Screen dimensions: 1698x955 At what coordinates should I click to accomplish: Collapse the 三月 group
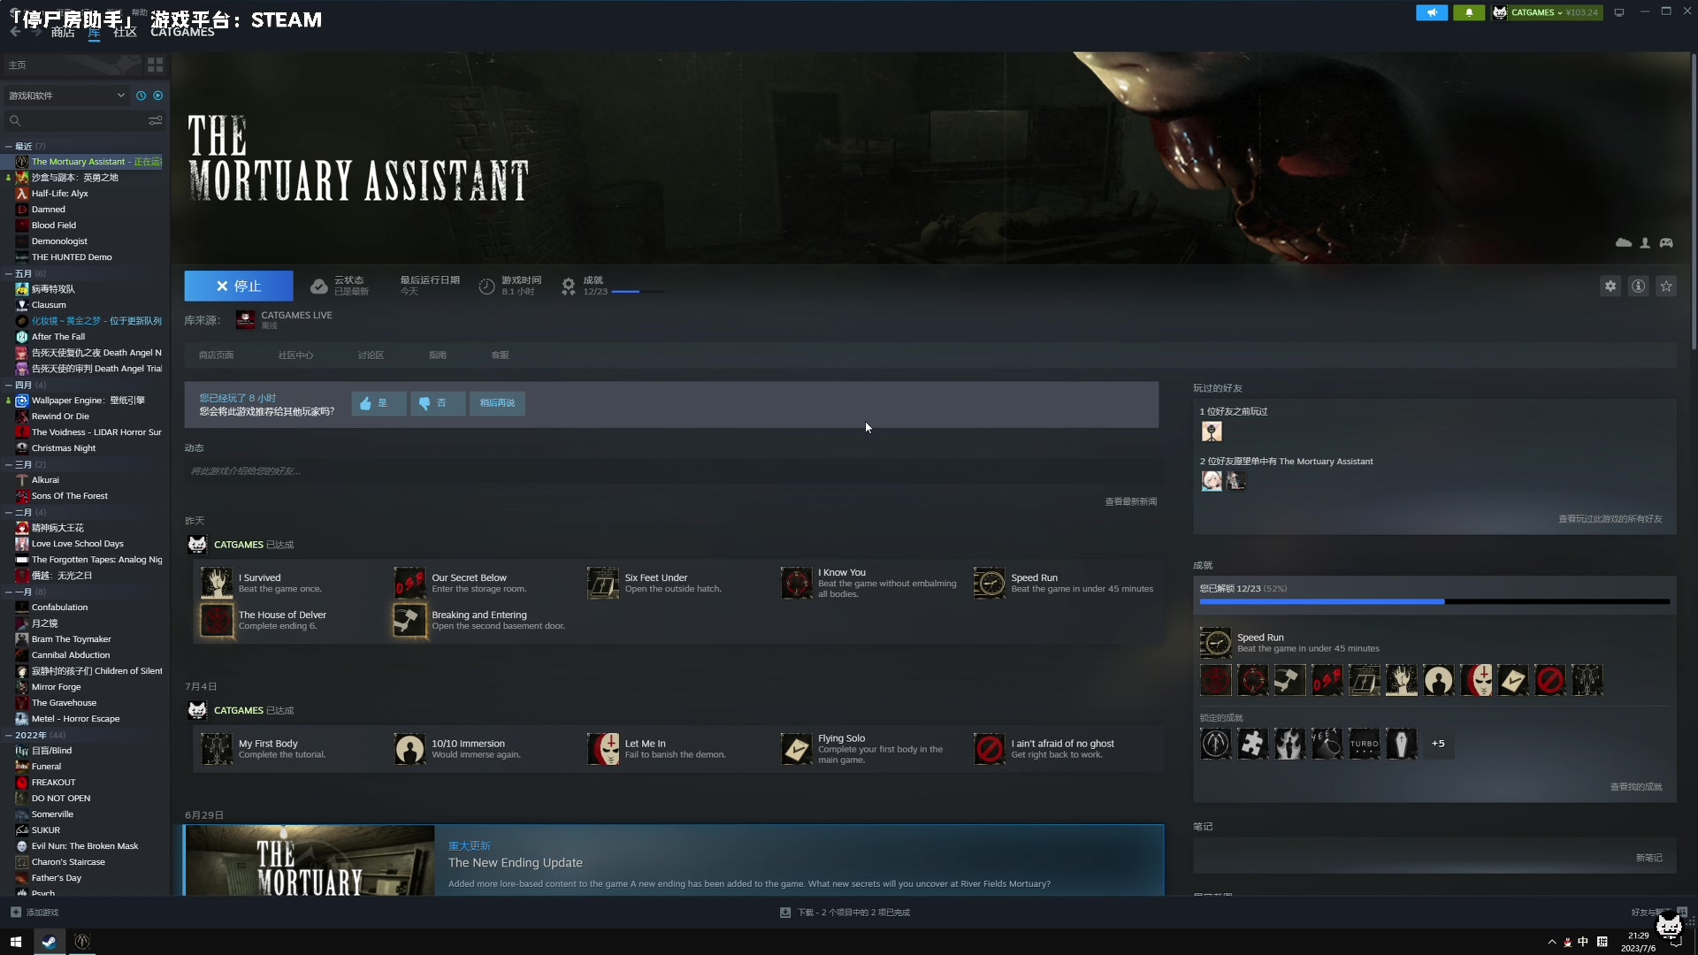click(x=9, y=465)
